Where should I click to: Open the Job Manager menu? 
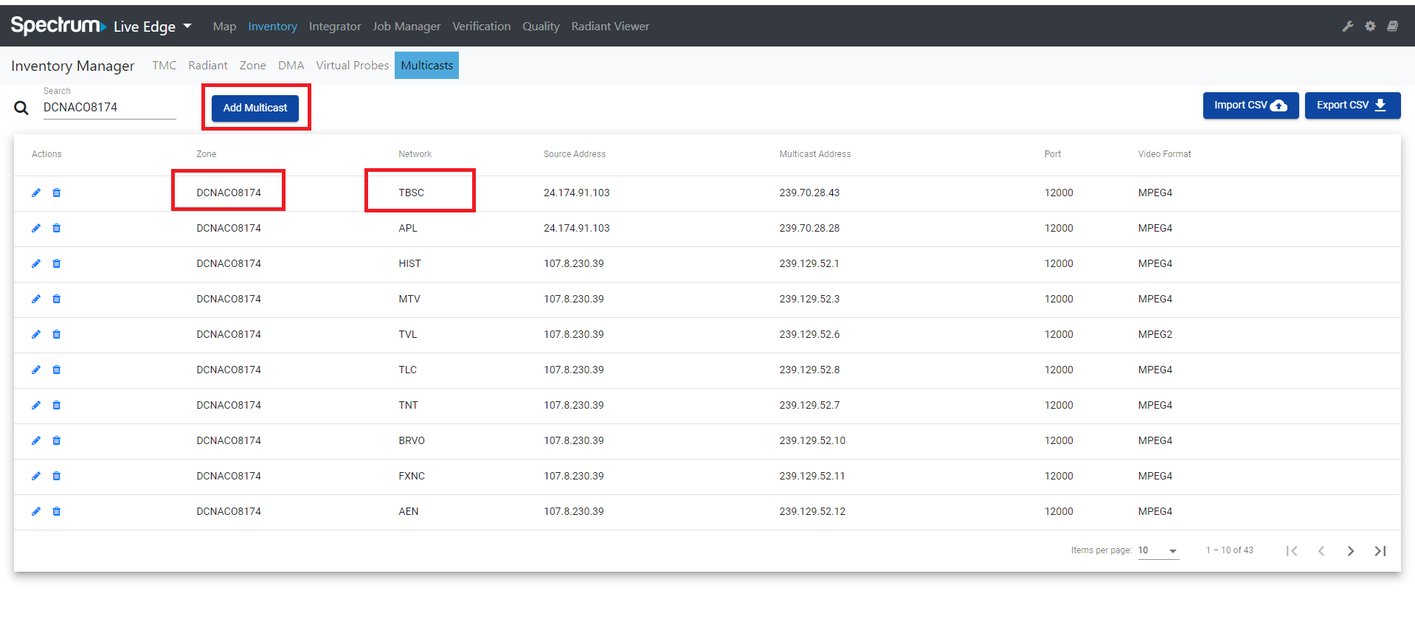[x=406, y=27]
